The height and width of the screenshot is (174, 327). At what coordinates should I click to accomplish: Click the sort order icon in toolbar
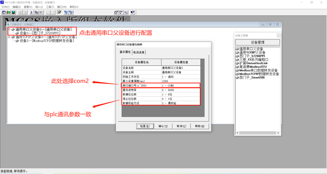(126, 13)
